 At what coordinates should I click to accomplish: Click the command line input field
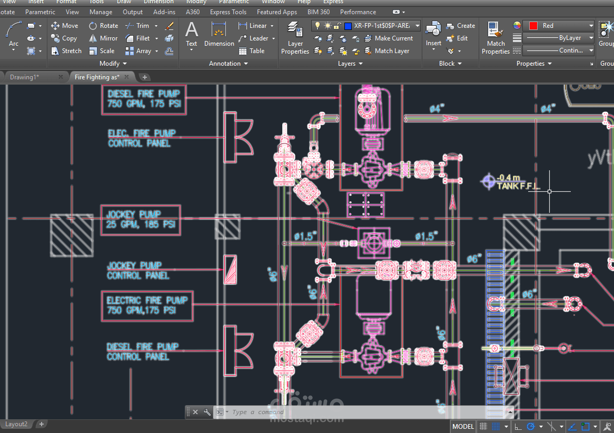(x=368, y=412)
